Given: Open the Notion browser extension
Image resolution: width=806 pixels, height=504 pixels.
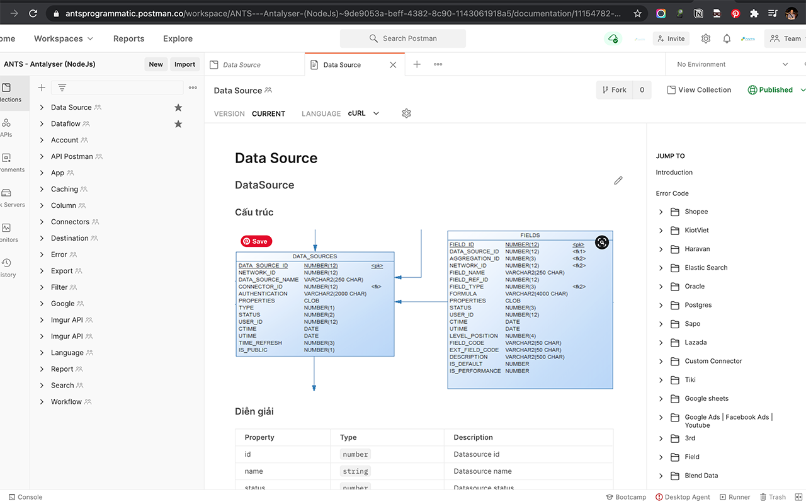Looking at the screenshot, I should tap(698, 13).
